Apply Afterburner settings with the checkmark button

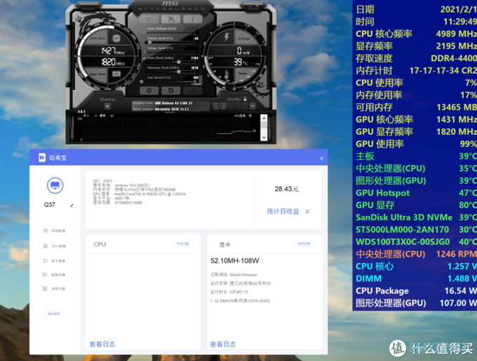click(x=193, y=91)
